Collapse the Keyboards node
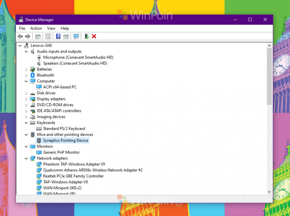Image resolution: width=290 pixels, height=216 pixels. click(x=26, y=123)
